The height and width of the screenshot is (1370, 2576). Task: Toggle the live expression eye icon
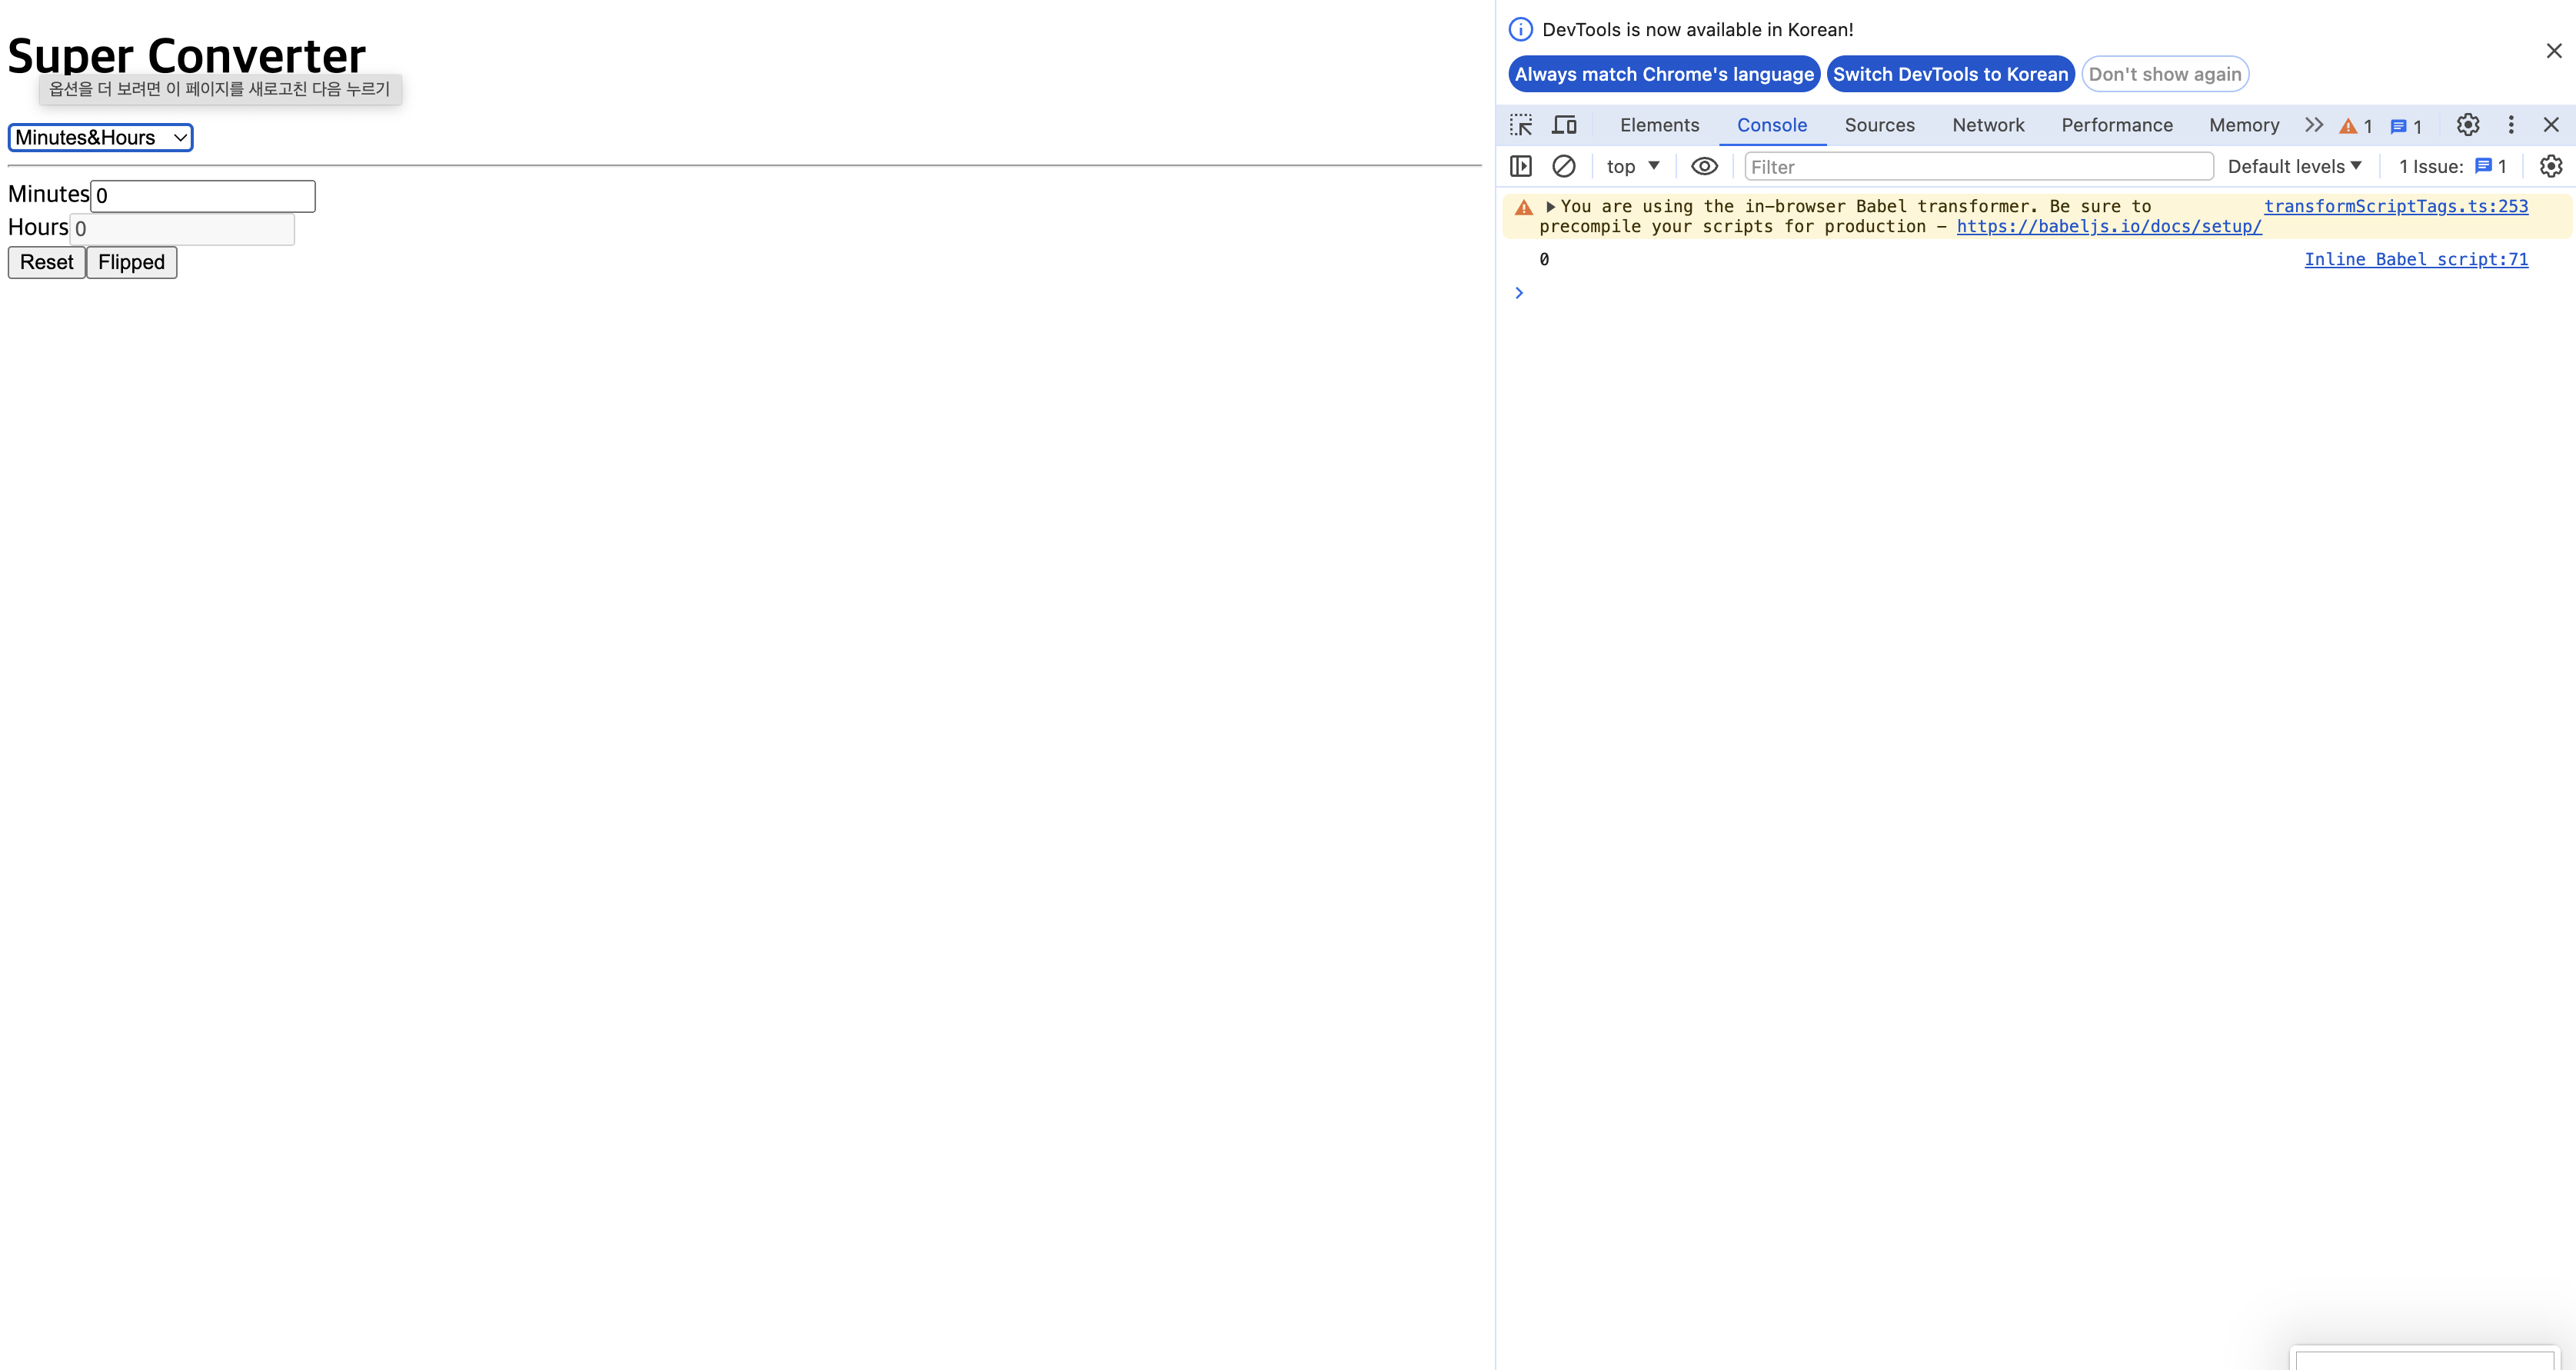[x=1704, y=166]
